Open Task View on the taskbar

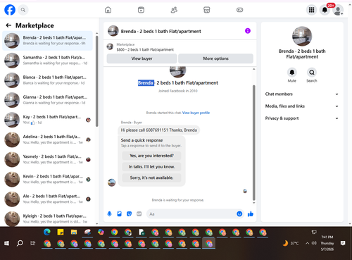coord(33,243)
